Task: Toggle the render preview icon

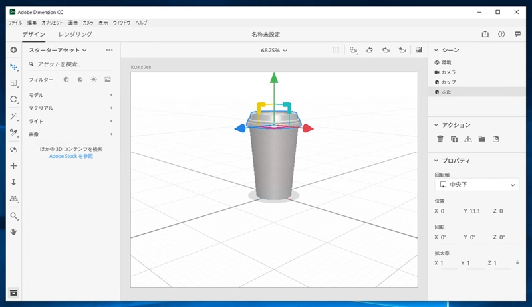Action: click(420, 50)
